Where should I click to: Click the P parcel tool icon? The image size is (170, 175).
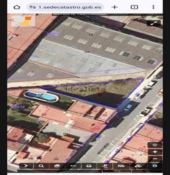105,166
